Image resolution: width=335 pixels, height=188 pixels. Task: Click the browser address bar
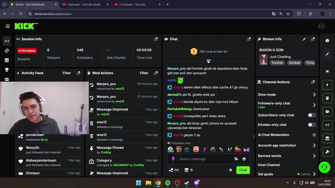[x=150, y=14]
